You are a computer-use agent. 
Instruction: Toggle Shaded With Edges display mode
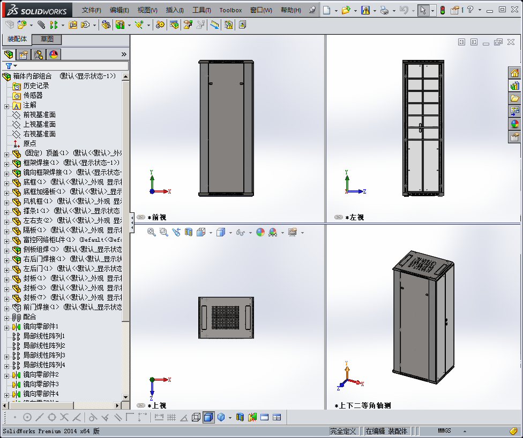tap(208, 417)
